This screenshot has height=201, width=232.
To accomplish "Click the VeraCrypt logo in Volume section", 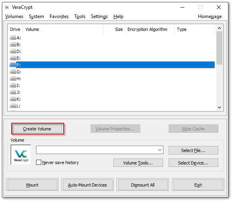I will pos(21,155).
